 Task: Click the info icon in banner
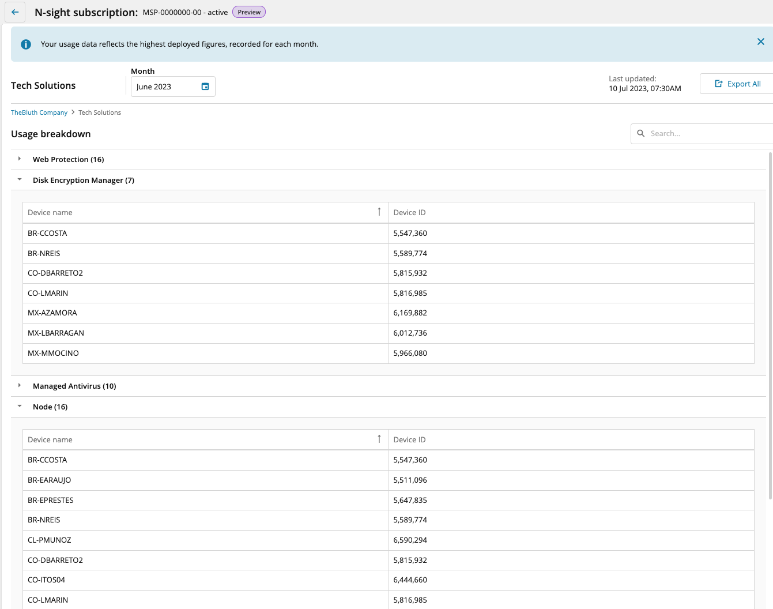[26, 44]
